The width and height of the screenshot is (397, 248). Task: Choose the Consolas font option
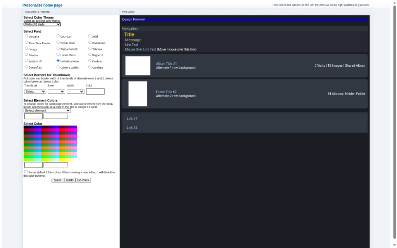pos(26,67)
